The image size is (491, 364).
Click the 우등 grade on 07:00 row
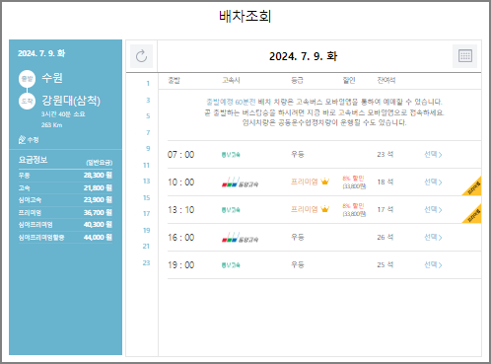[298, 154]
